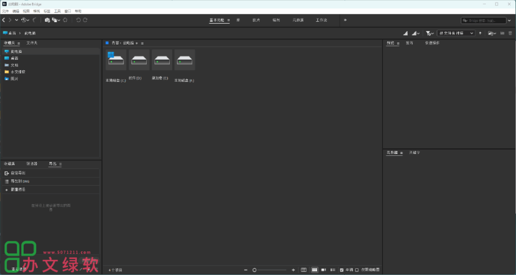Viewport: 516px width, 275px height.
Task: Toggle ascending sort order arrow
Action: pos(480,33)
